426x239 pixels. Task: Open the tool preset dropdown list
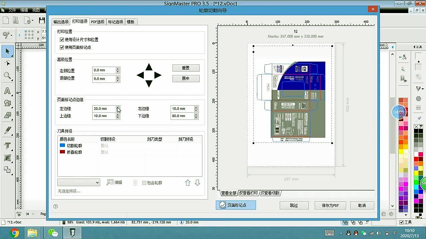79,183
